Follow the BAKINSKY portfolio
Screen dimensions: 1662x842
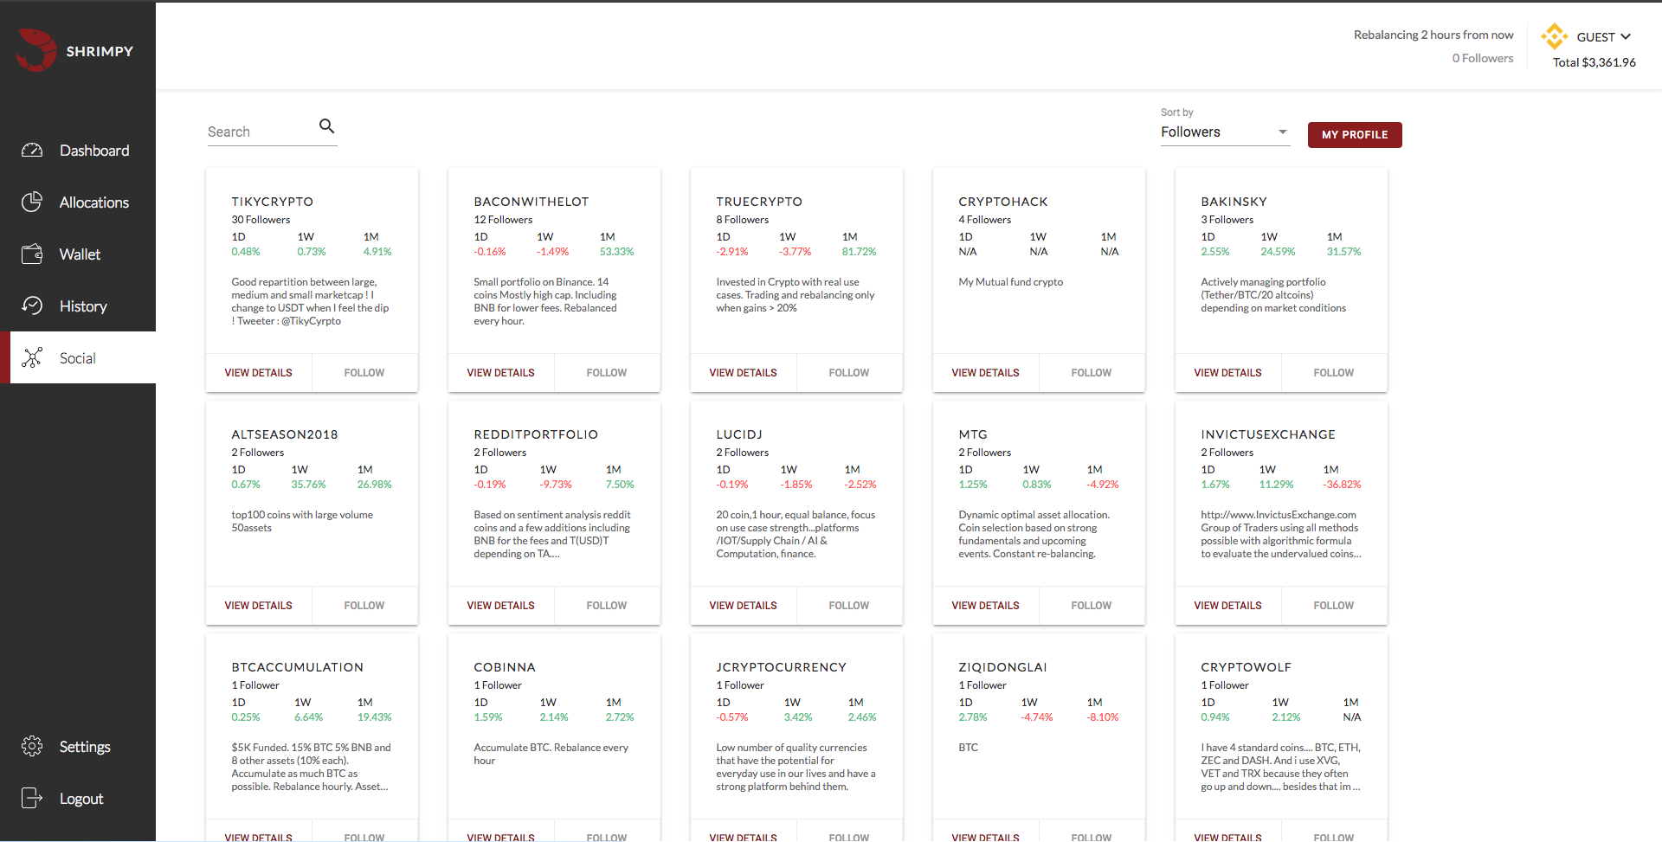tap(1333, 373)
